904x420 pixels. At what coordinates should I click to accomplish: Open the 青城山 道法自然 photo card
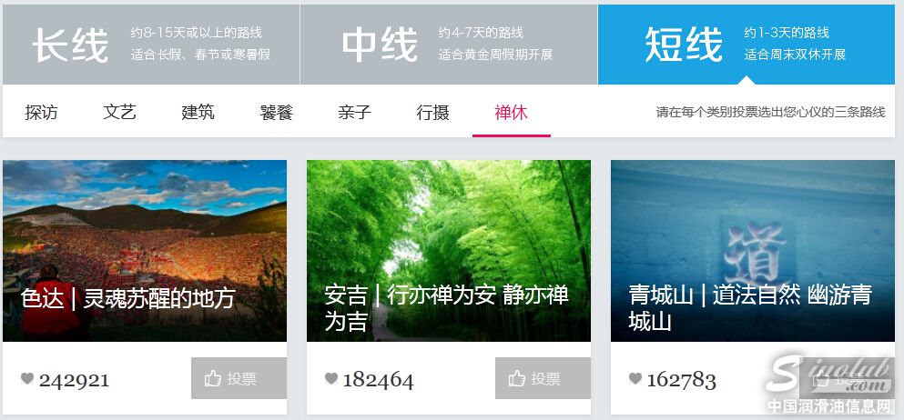(x=753, y=251)
